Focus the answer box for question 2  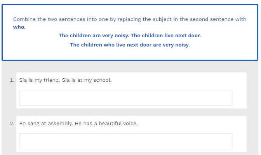pos(125,141)
